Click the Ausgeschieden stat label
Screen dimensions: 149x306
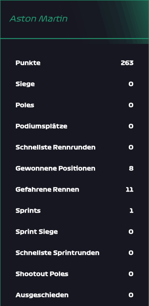42,295
